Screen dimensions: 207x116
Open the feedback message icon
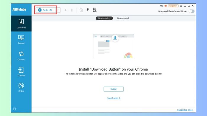pyautogui.click(x=161, y=6)
